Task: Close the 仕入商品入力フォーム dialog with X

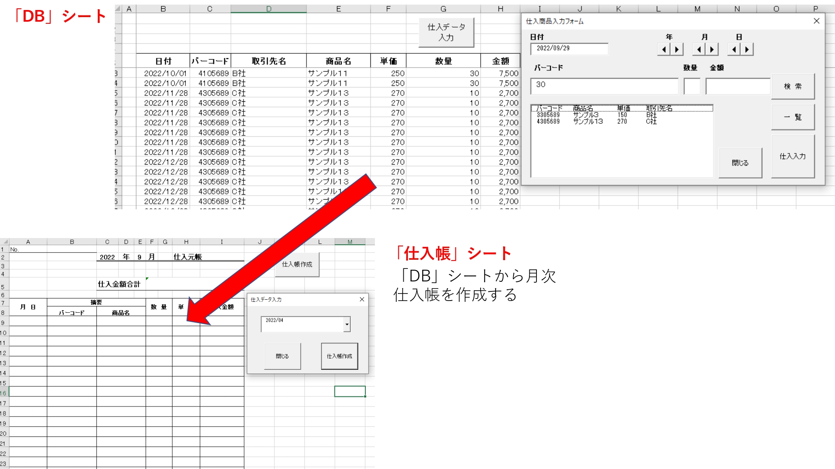Action: pyautogui.click(x=817, y=21)
